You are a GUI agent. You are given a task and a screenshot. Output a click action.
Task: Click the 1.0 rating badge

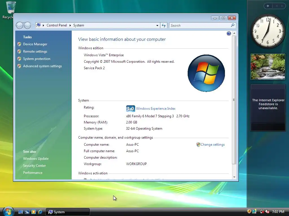(130, 109)
